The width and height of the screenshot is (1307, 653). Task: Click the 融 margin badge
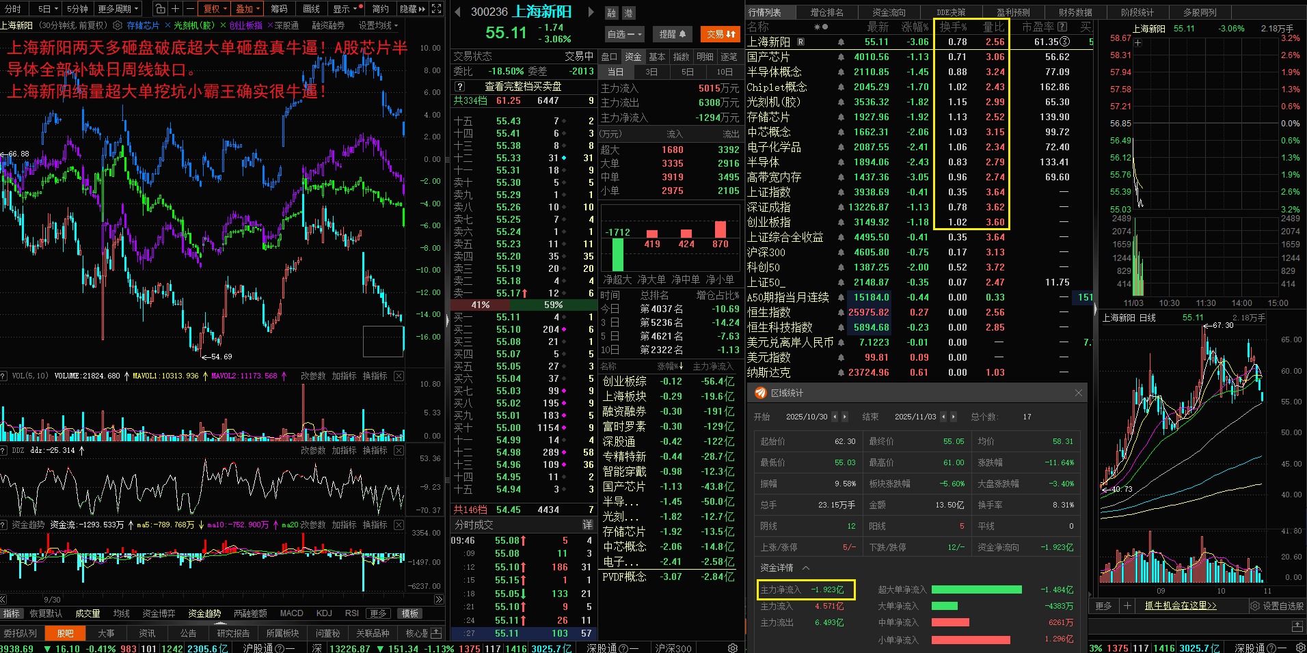coord(612,13)
